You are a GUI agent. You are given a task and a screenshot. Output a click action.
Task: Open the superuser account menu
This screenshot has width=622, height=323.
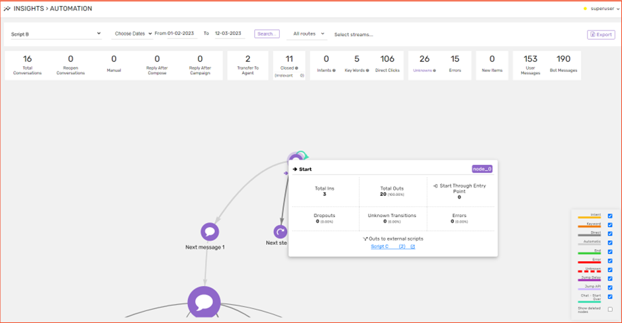pos(605,9)
